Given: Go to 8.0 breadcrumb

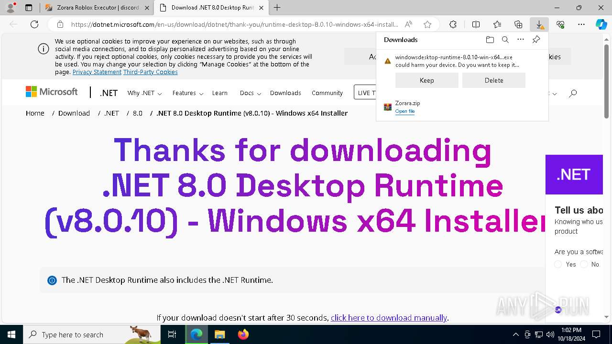Looking at the screenshot, I should click(138, 113).
